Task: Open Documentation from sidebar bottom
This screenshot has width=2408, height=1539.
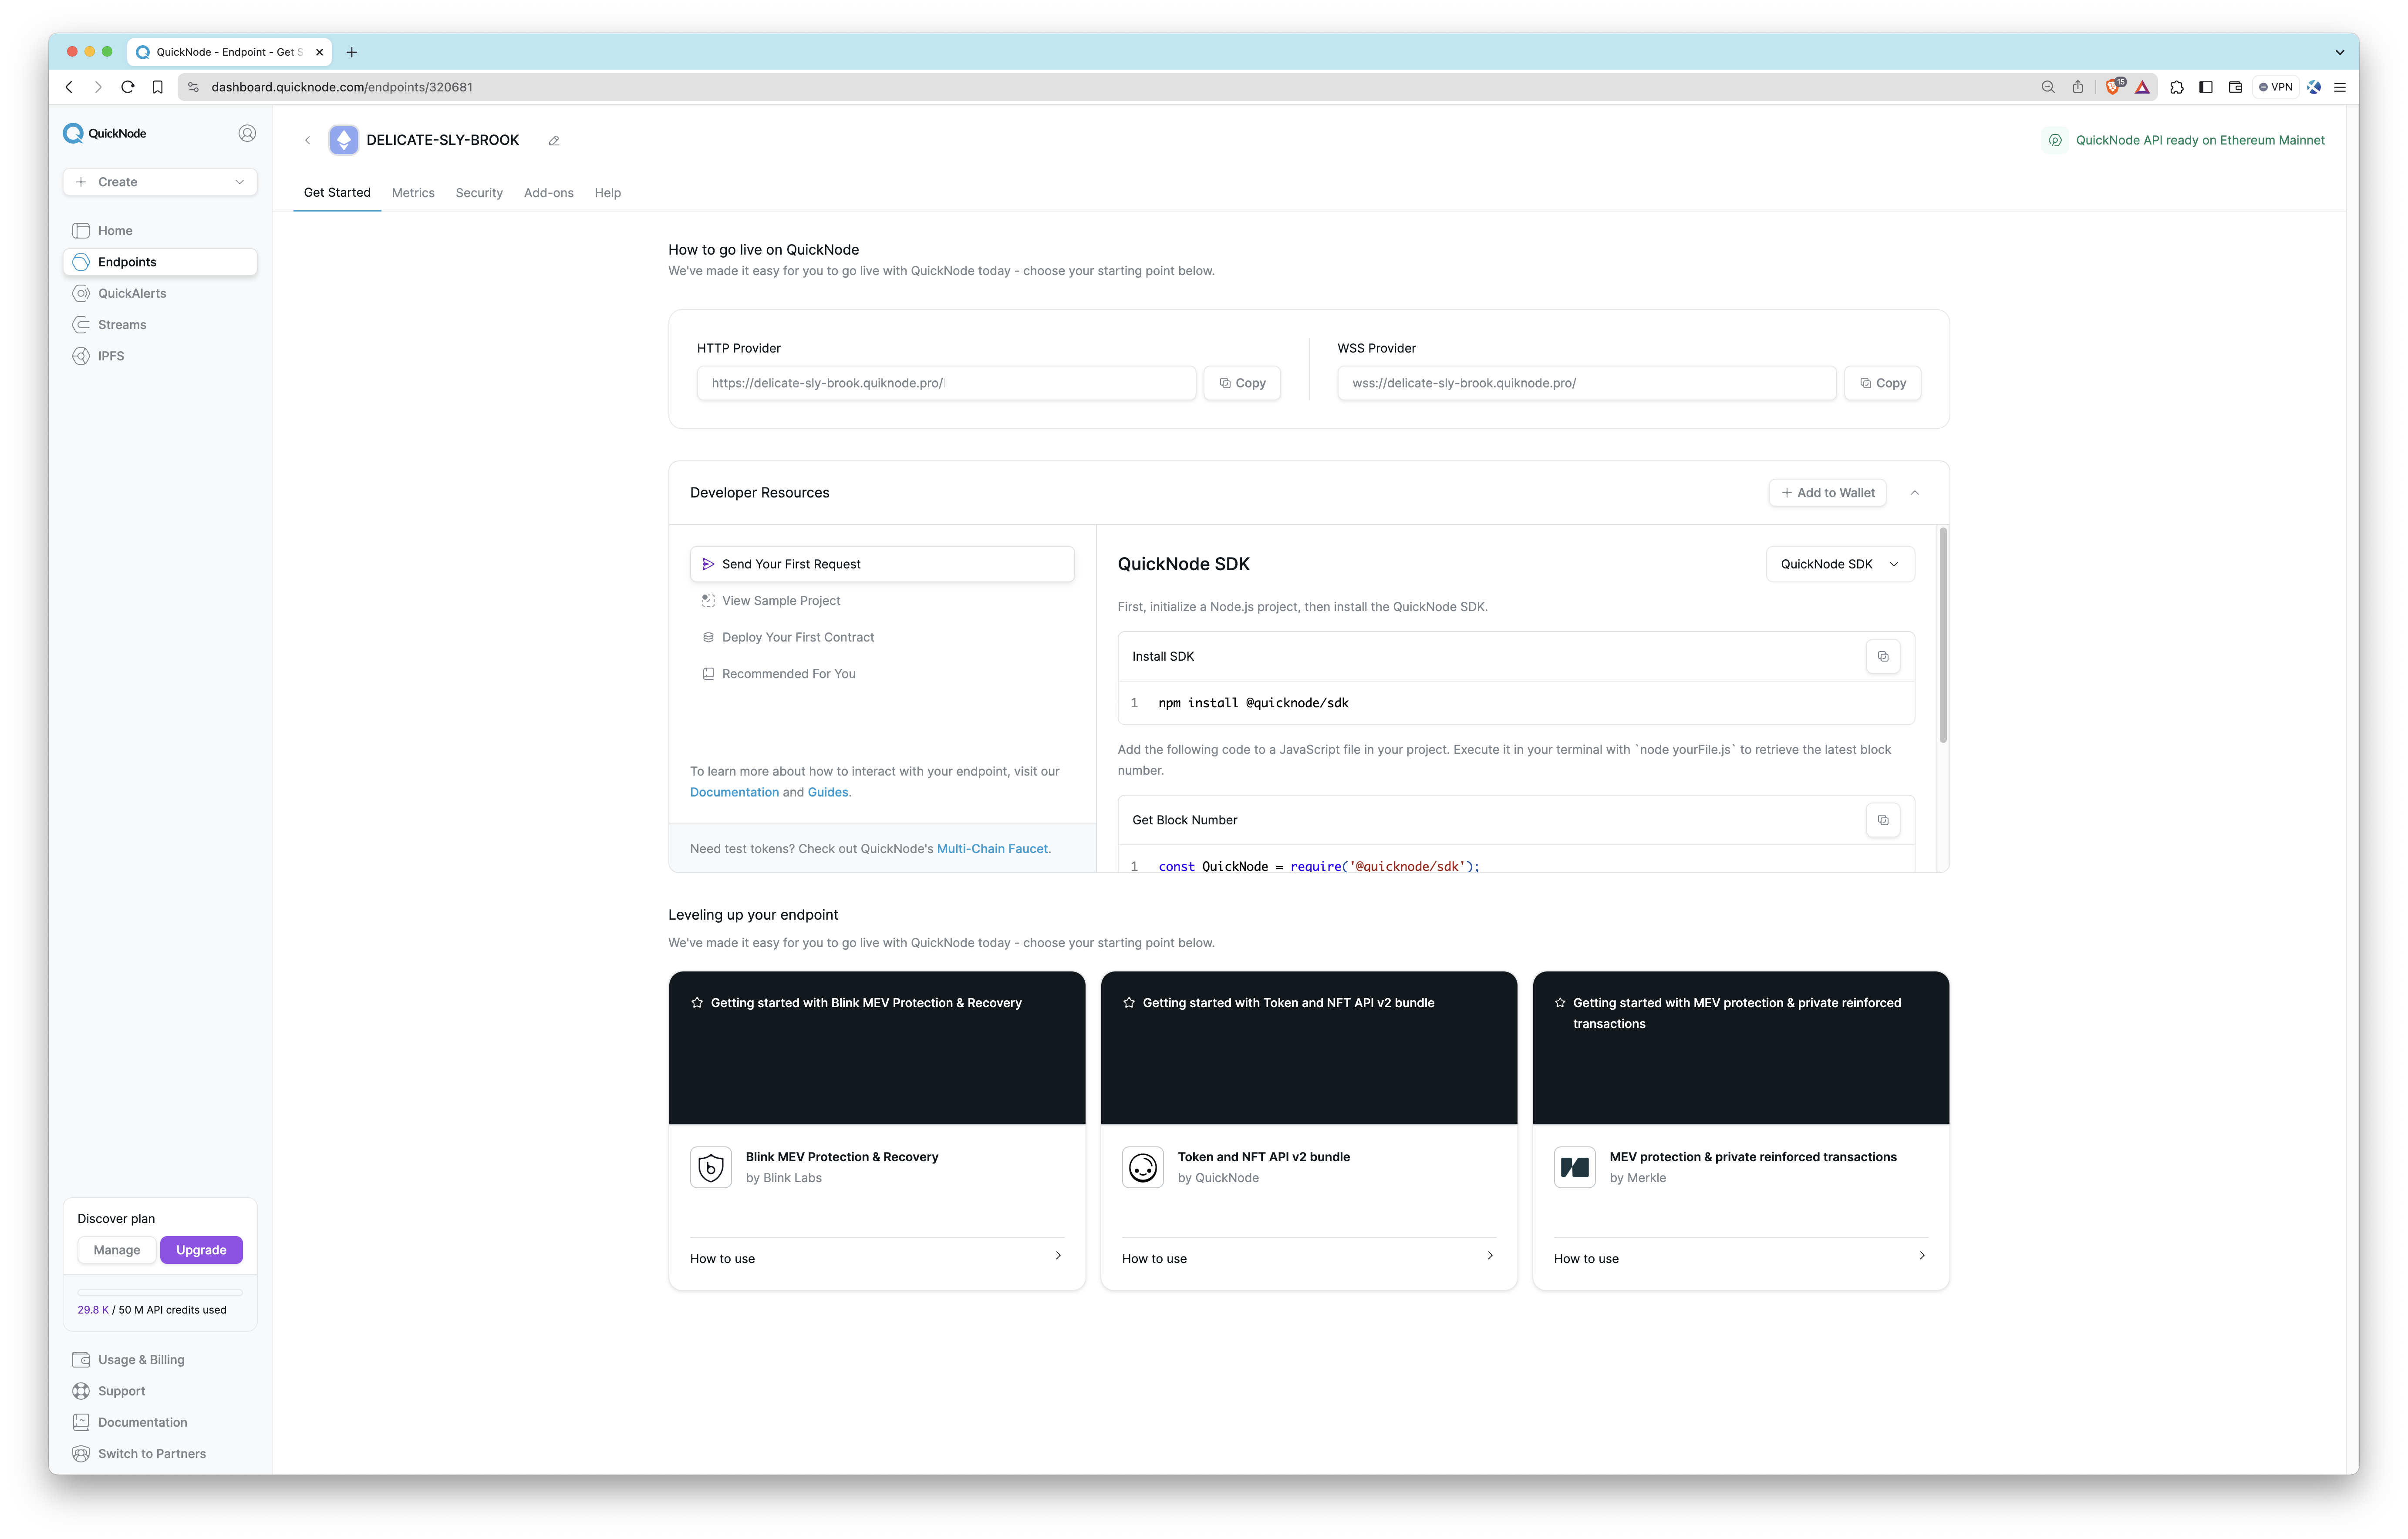Action: tap(160, 1422)
